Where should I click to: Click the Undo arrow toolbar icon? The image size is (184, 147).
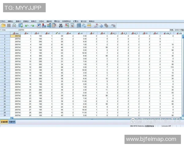[27, 26]
